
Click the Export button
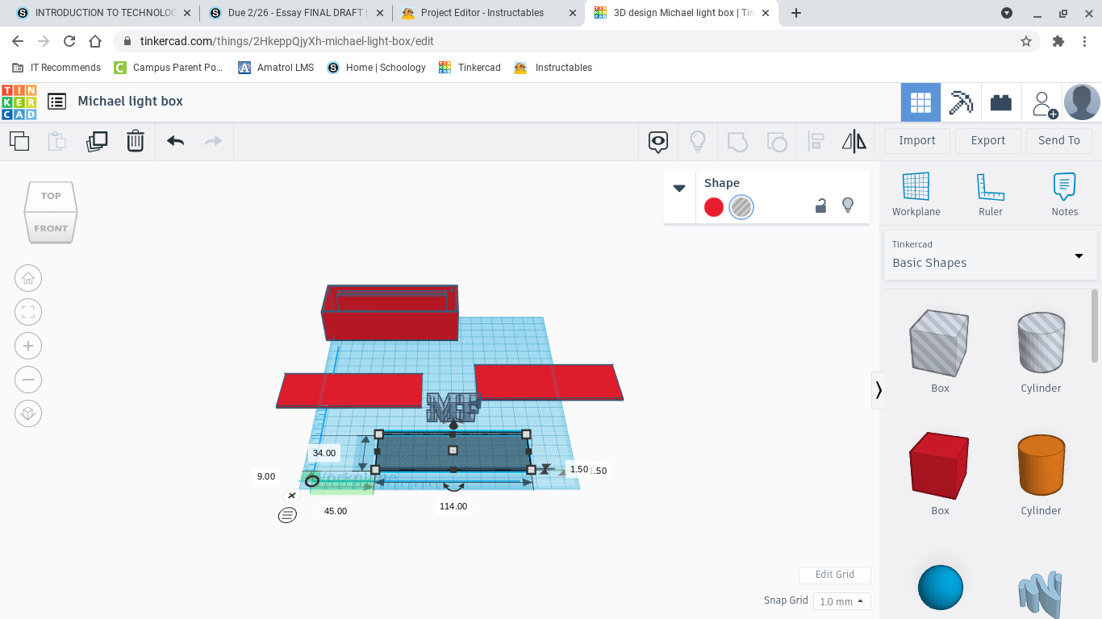987,140
